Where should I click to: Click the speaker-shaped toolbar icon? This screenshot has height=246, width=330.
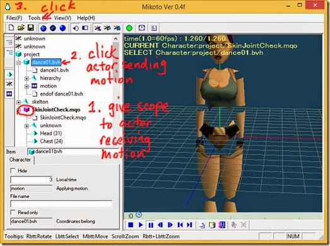[x=75, y=28]
